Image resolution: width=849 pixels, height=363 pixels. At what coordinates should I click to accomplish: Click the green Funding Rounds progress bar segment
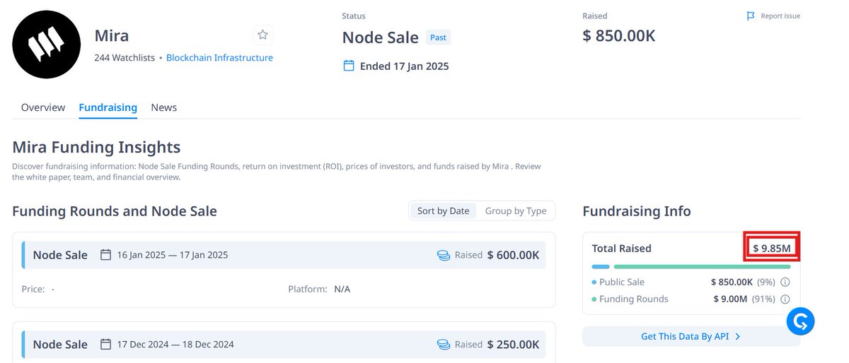click(x=702, y=267)
